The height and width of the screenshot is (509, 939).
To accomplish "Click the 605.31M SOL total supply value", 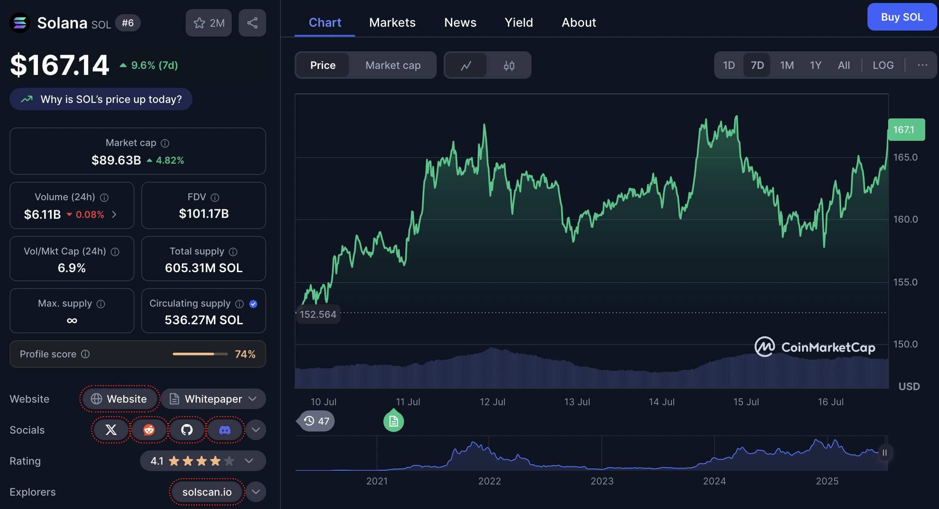I will coord(204,268).
